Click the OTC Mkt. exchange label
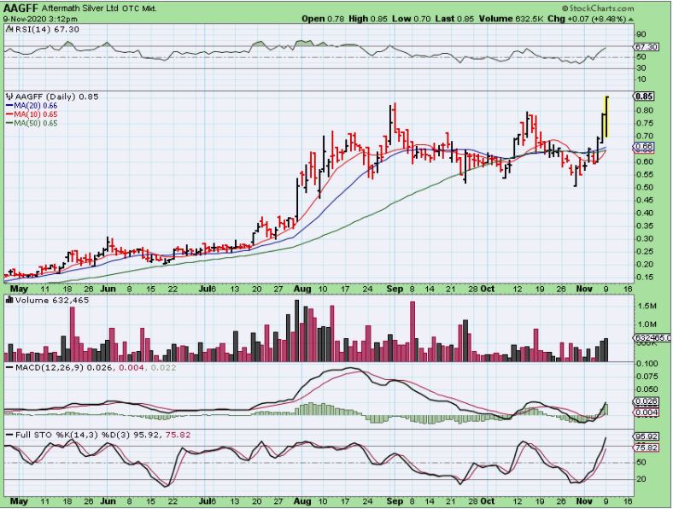Image resolution: width=673 pixels, height=509 pixels. coord(139,9)
